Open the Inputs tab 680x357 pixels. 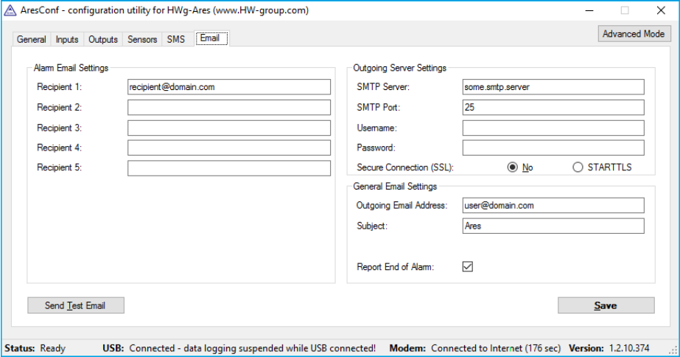67,40
